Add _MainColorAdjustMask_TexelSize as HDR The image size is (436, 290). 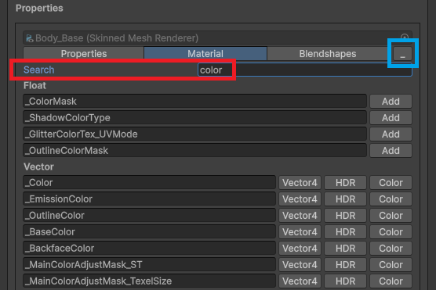pyautogui.click(x=345, y=281)
